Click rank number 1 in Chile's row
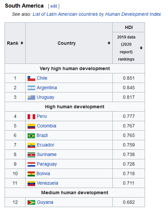Screen dimensions: 168x211 click(15, 78)
